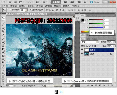Select the Quick Selection tool
This screenshot has height=95, width=117.
tap(3, 28)
